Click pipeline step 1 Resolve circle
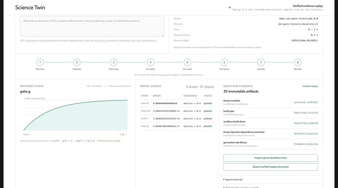The image size is (338, 188). tap(40, 62)
